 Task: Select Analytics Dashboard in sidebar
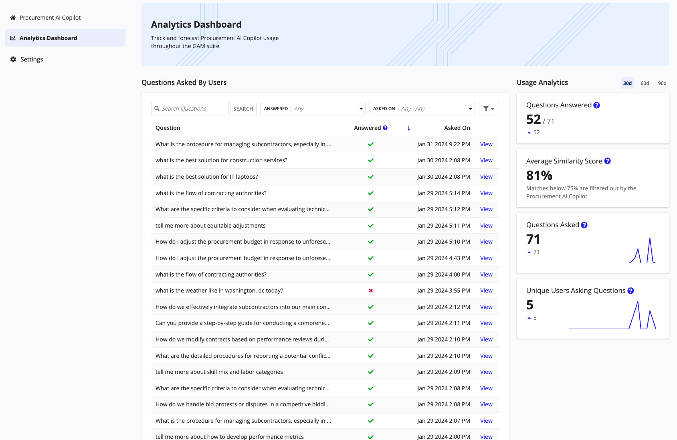pos(65,38)
